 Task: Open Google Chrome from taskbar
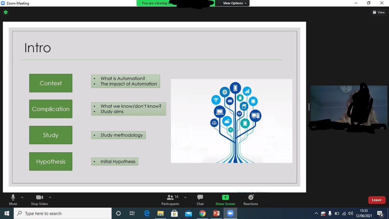click(202, 213)
